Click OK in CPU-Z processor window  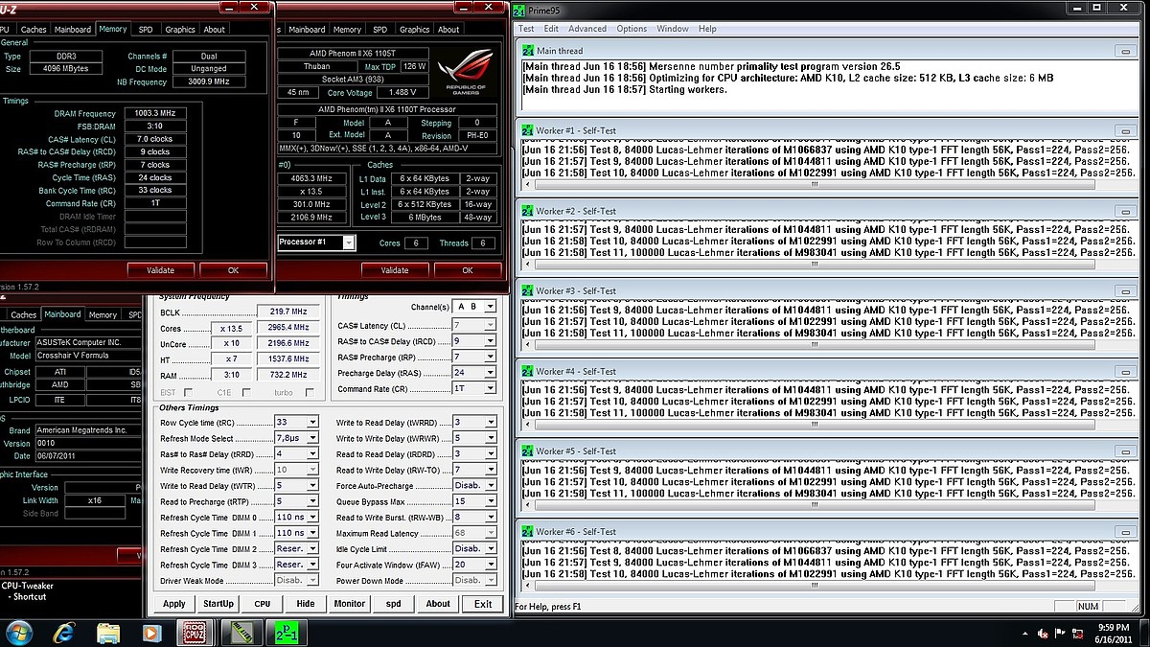pos(468,270)
